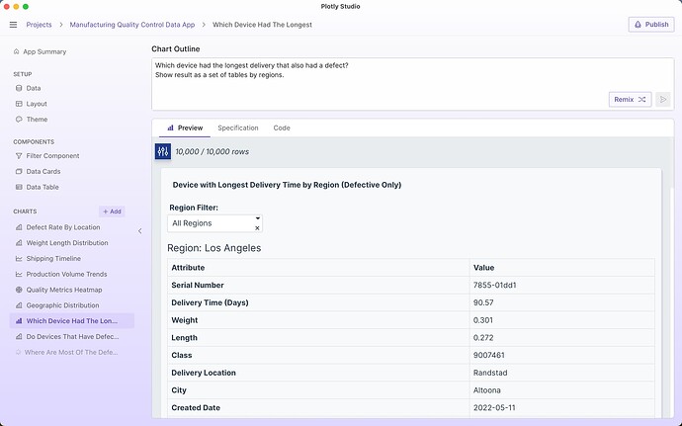Switch to the Specification tab
The width and height of the screenshot is (682, 426).
coord(238,128)
